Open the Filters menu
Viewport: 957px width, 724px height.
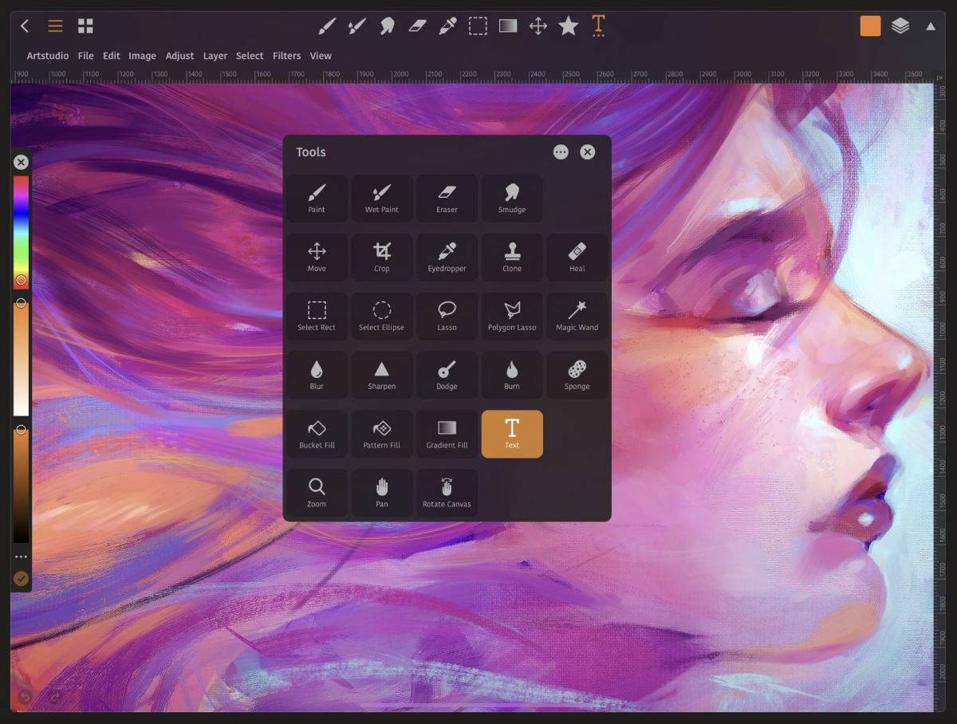tap(286, 56)
